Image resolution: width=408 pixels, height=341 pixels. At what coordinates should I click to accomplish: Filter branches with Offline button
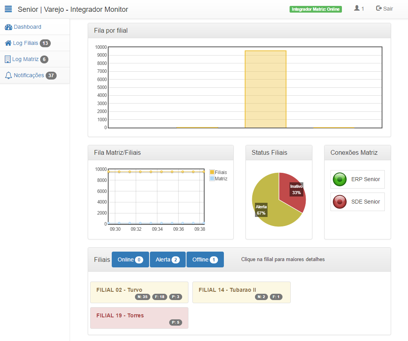tap(205, 259)
